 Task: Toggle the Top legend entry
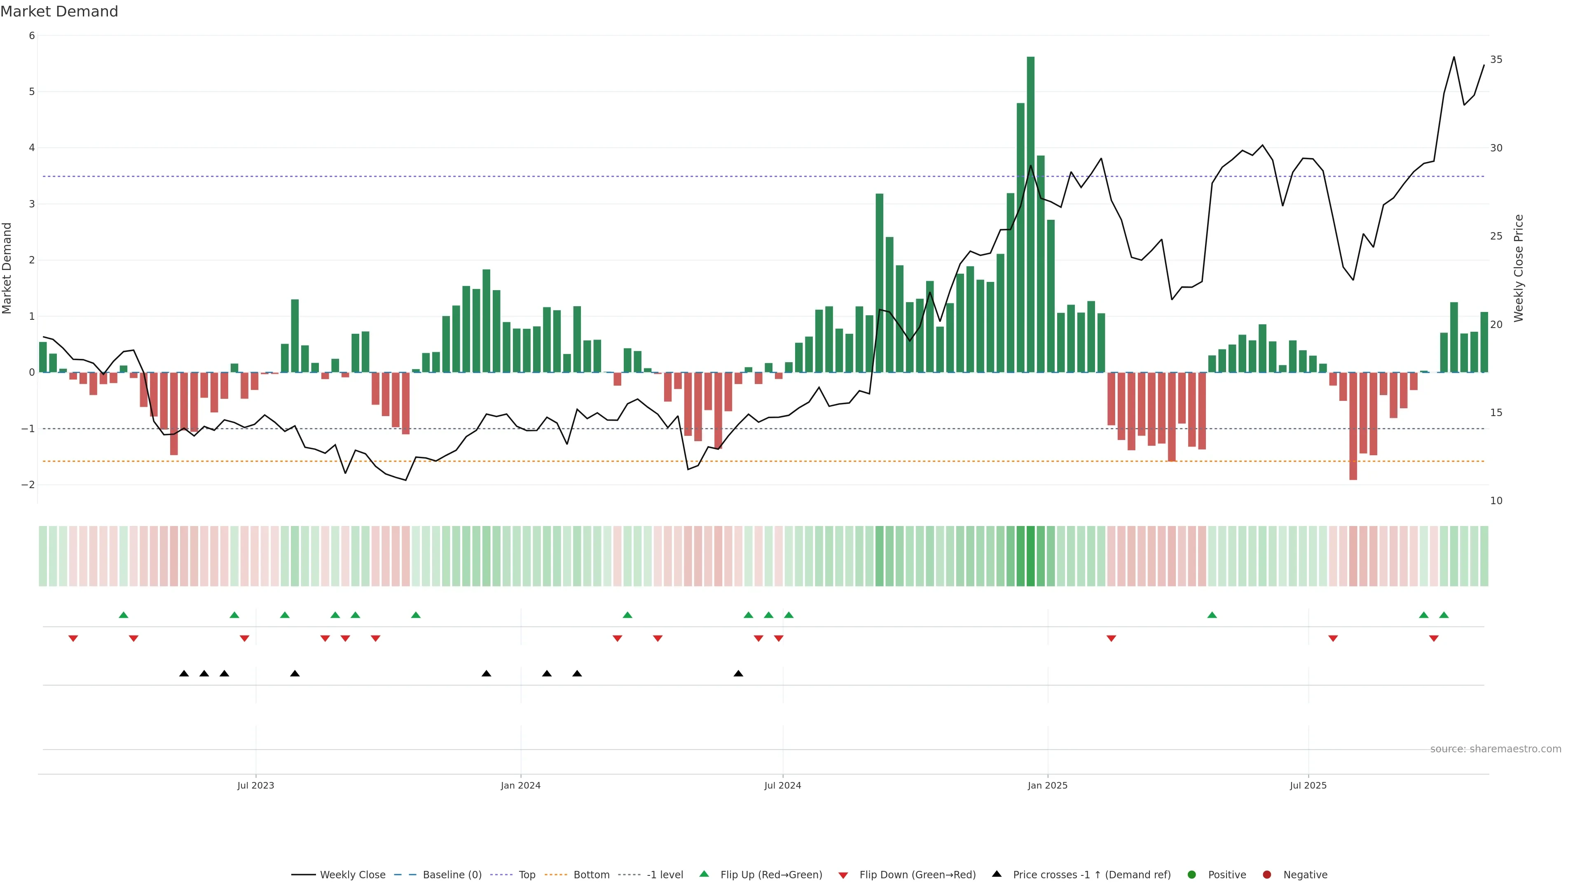point(527,874)
